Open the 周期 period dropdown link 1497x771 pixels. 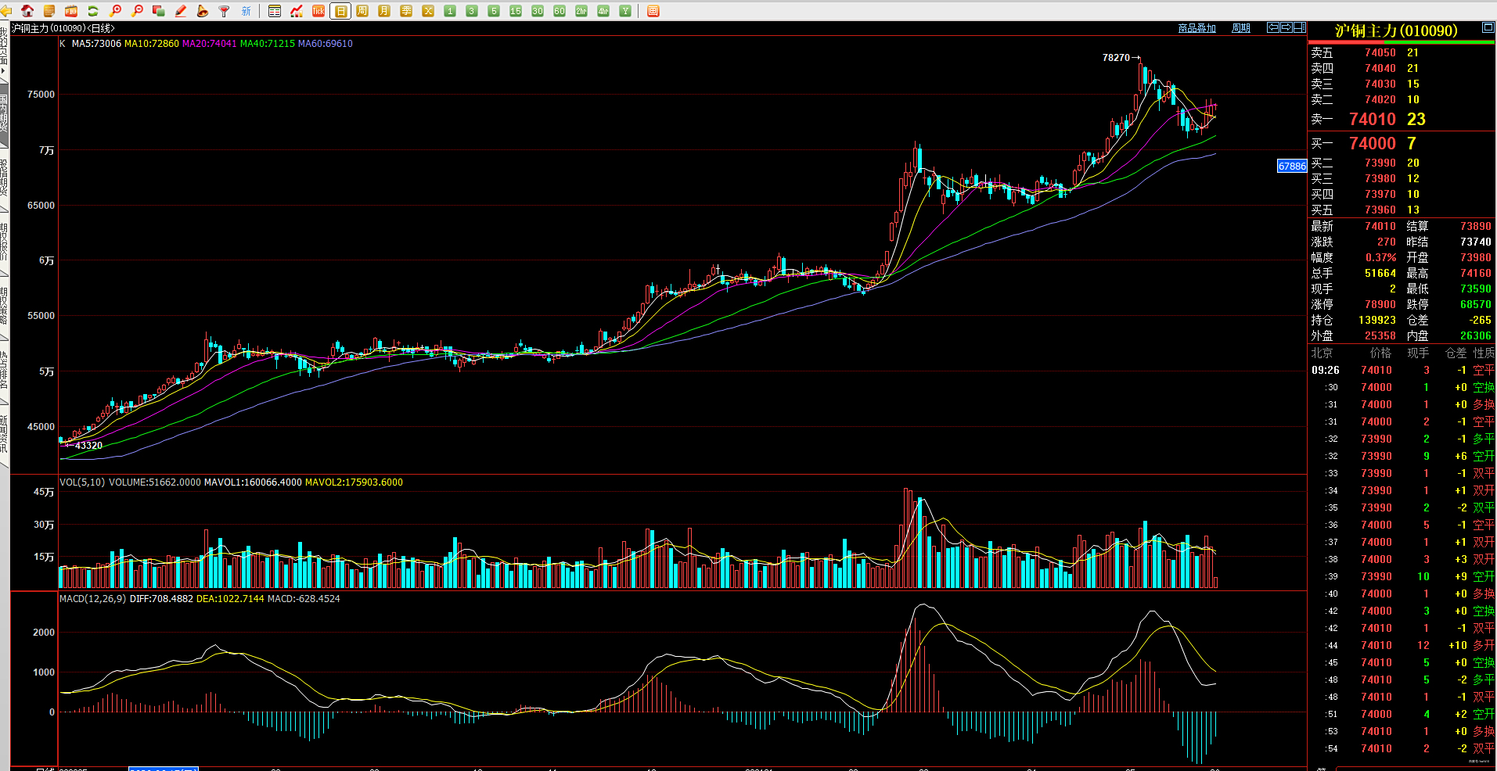(x=1241, y=28)
